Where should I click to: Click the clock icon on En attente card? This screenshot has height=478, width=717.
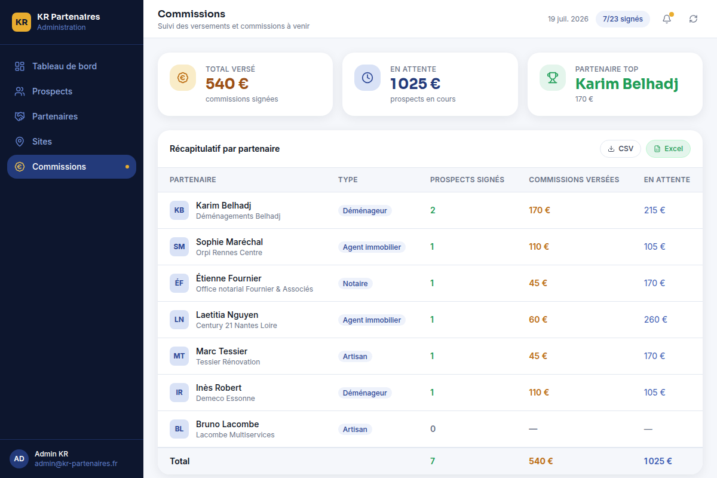[x=367, y=78]
